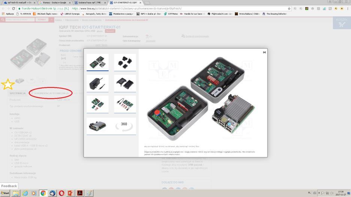This screenshot has height=197, width=351.
Task: Open the Chrome main menu
Action: (348, 9)
